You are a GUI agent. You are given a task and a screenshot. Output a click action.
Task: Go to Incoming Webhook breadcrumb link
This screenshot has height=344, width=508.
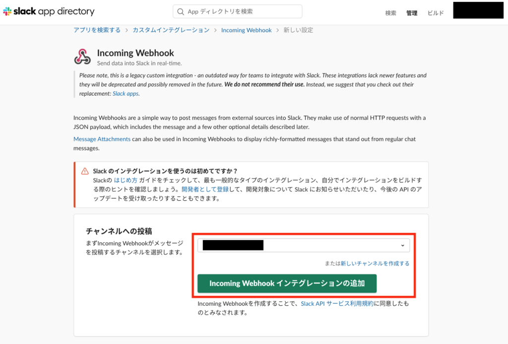tap(246, 30)
